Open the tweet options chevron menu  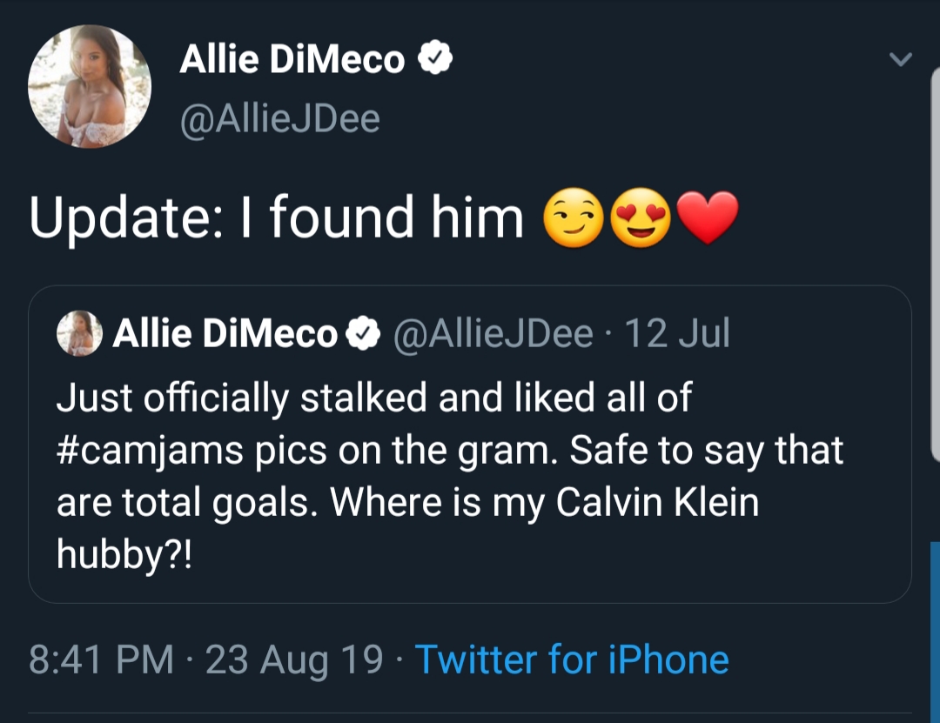pyautogui.click(x=900, y=59)
